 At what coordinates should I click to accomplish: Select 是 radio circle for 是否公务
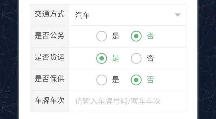(x=102, y=36)
